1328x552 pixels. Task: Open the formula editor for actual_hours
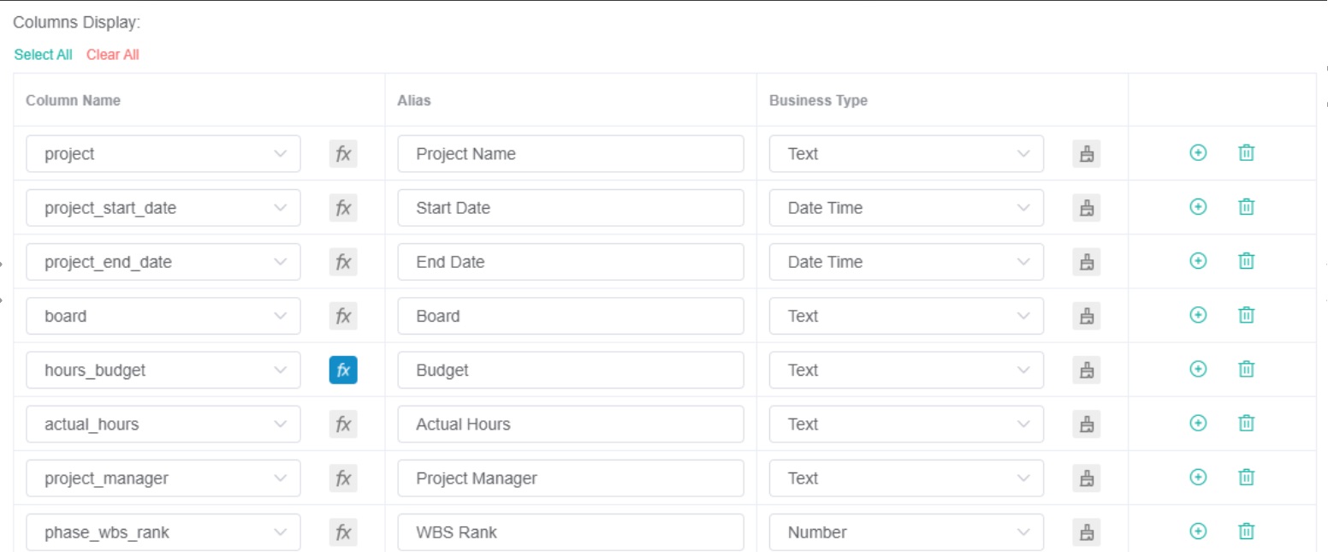click(343, 424)
